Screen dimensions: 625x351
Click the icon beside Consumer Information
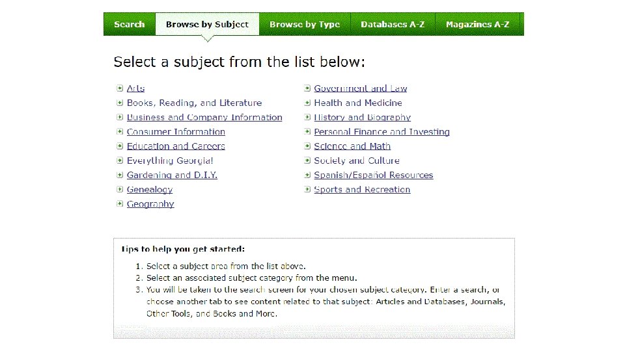point(120,132)
